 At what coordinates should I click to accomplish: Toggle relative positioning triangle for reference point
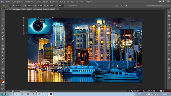click(x=23, y=6)
